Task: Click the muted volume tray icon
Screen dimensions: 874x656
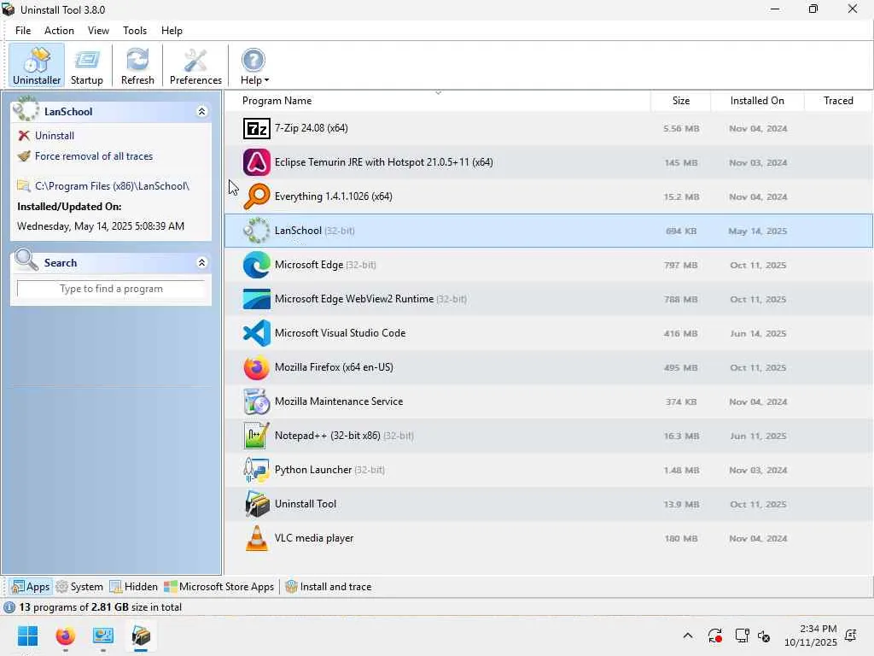Action: (764, 635)
